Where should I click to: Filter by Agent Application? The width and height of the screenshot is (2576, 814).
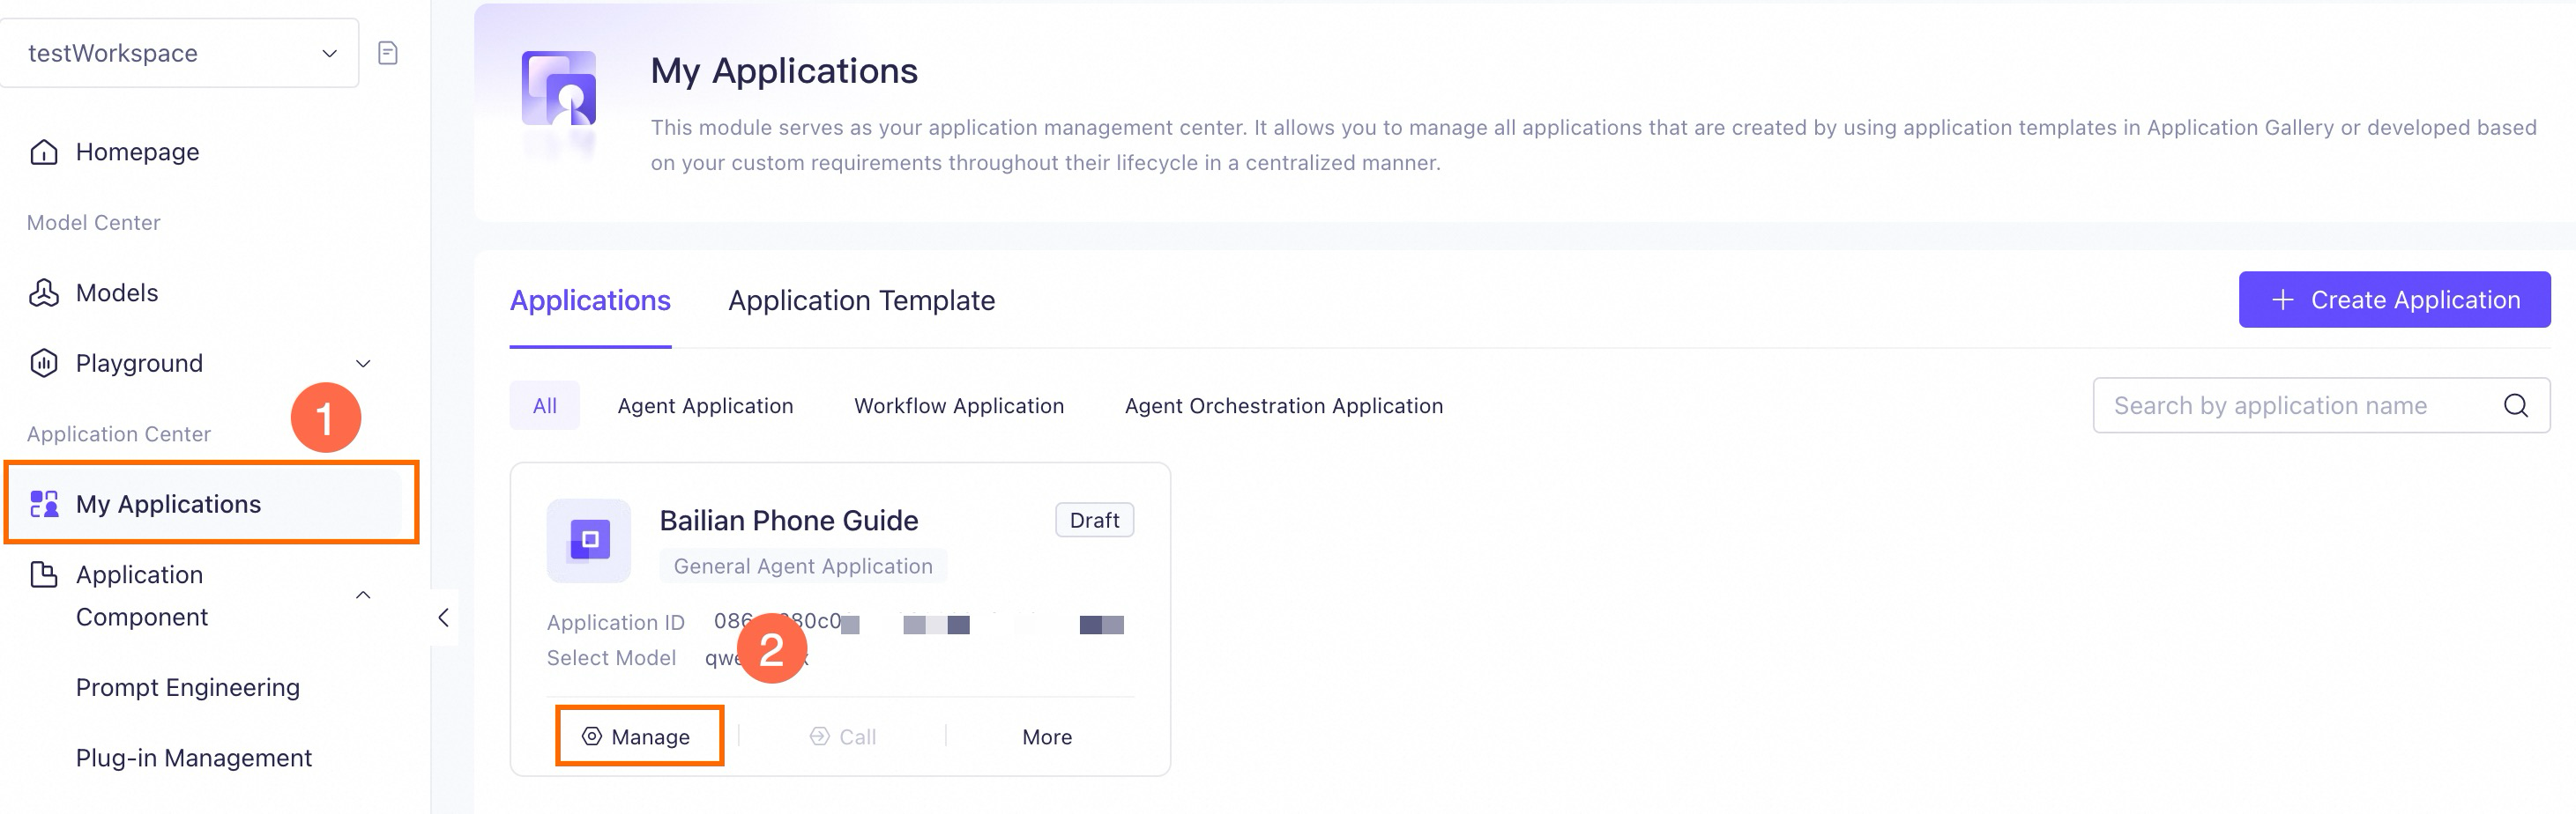tap(705, 405)
